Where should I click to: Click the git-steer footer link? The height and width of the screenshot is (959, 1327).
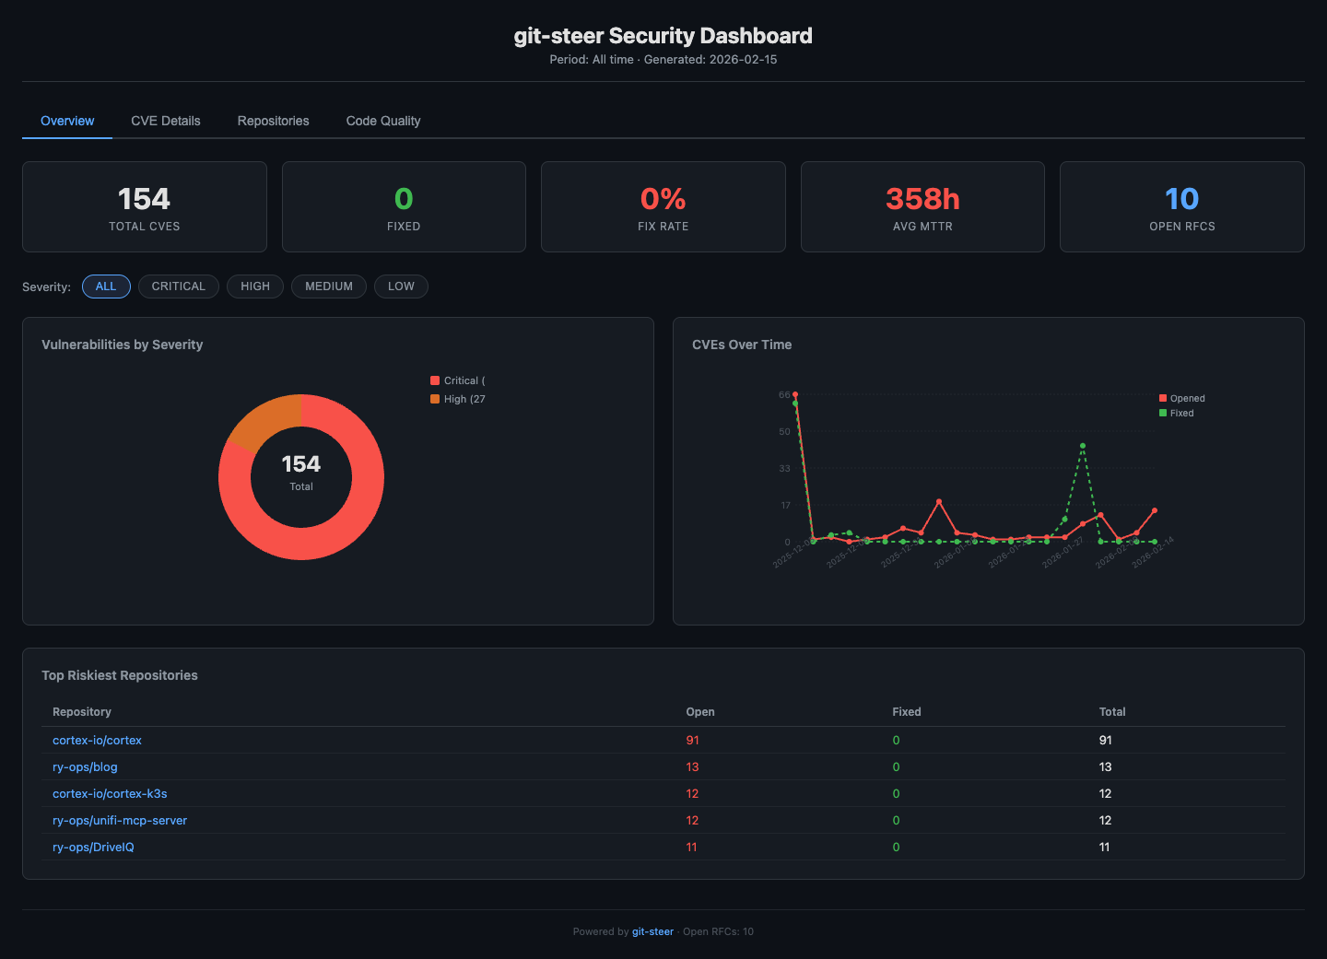652,931
